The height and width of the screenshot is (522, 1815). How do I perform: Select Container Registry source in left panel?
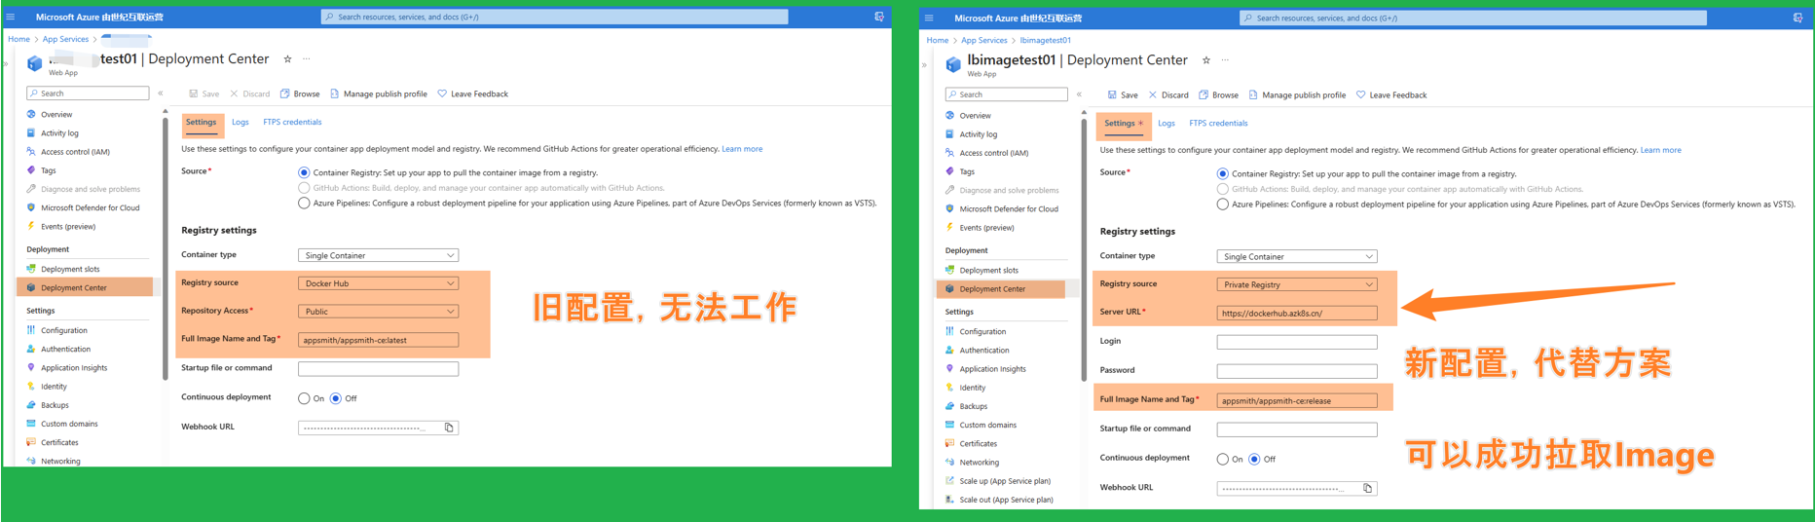pyautogui.click(x=304, y=172)
